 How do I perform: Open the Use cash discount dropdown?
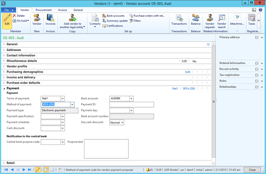point(122,122)
